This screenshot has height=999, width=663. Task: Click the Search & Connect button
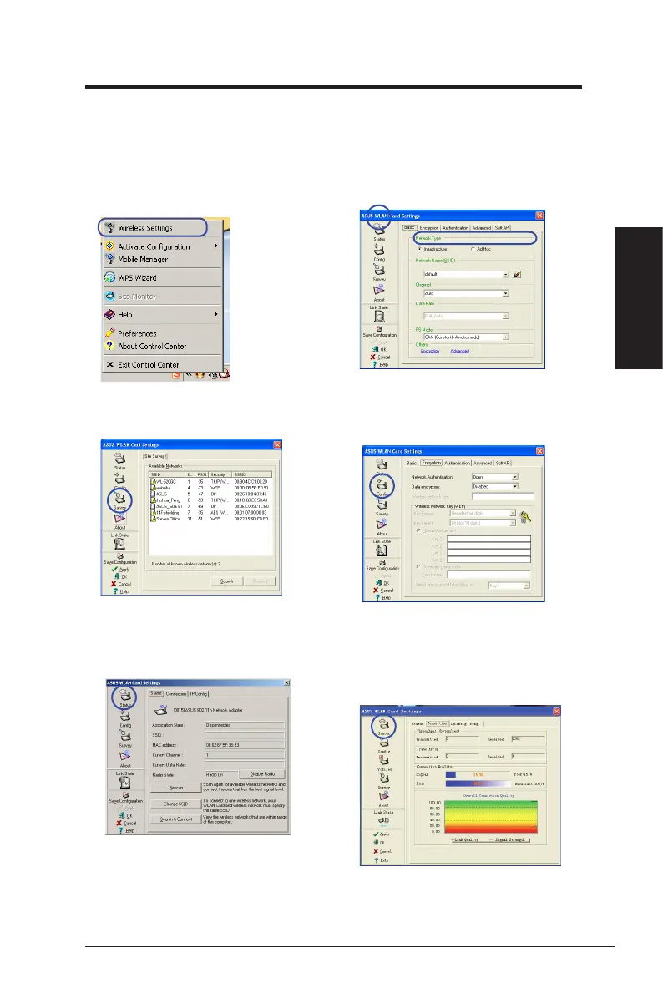[176, 819]
